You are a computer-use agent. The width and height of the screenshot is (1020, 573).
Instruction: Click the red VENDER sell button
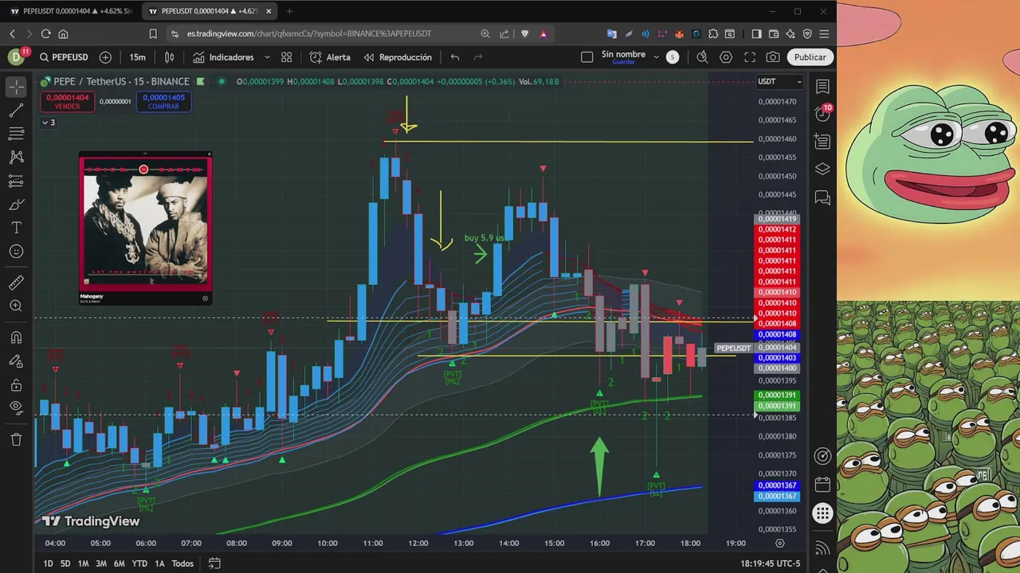[x=67, y=101]
